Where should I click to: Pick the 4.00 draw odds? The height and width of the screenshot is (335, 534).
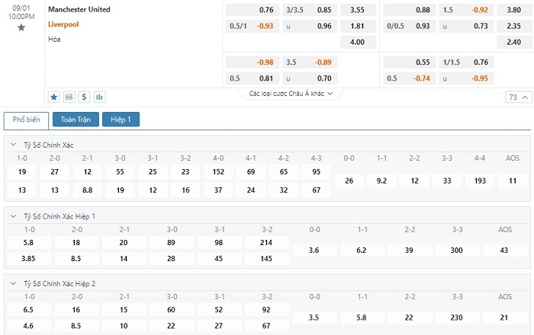(357, 42)
